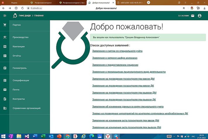Viewport: 208px width, 139px height.
Task: Click the Справочник организаций building icon
Action: coord(5,108)
